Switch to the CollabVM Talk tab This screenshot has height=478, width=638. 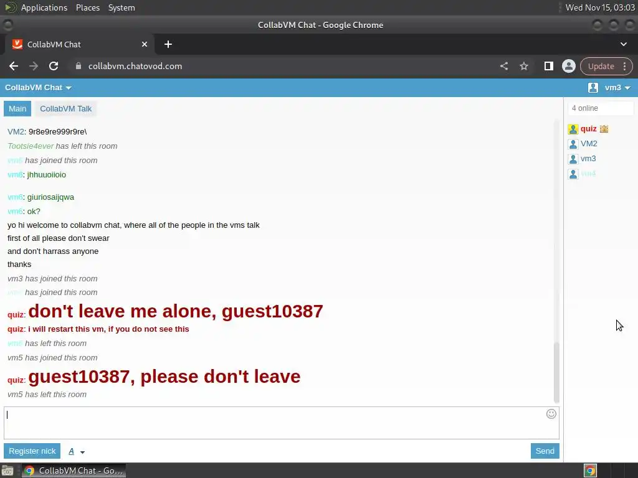point(66,108)
